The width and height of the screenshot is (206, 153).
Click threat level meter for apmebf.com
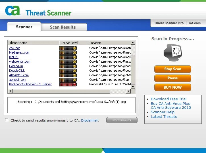coord(68,80)
